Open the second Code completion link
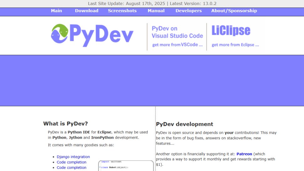The image size is (304, 171). coord(71,168)
